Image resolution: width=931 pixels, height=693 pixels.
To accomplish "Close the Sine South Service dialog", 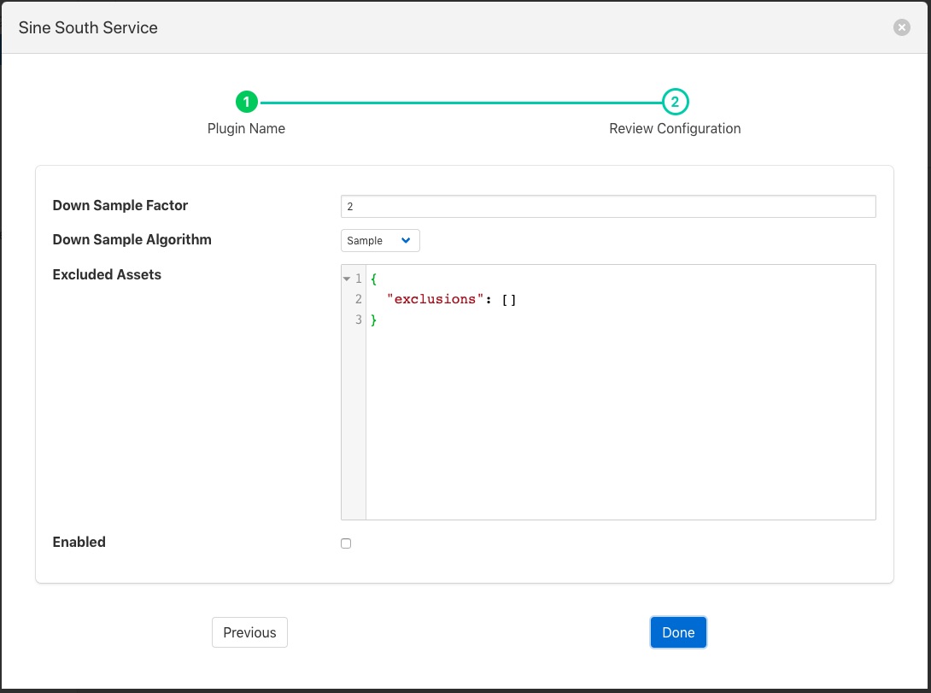I will click(901, 27).
